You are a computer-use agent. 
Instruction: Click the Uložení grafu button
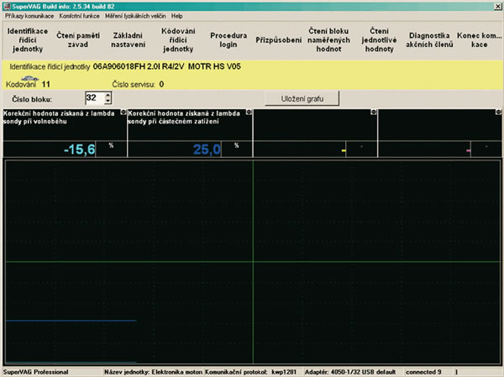302,99
